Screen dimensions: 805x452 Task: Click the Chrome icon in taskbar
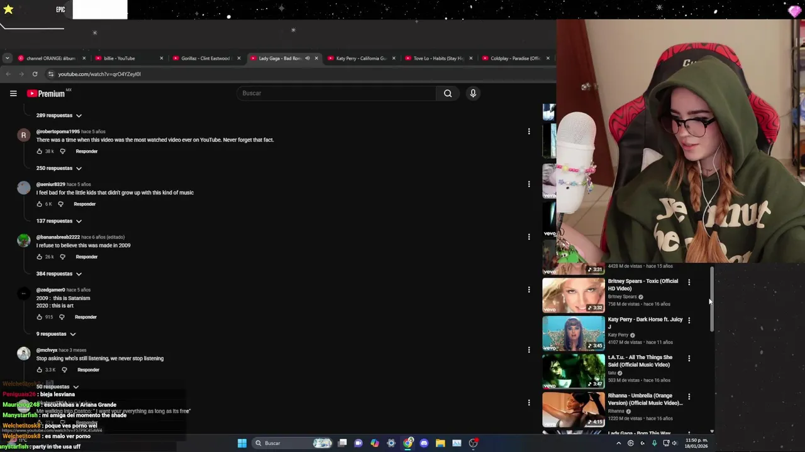click(408, 443)
